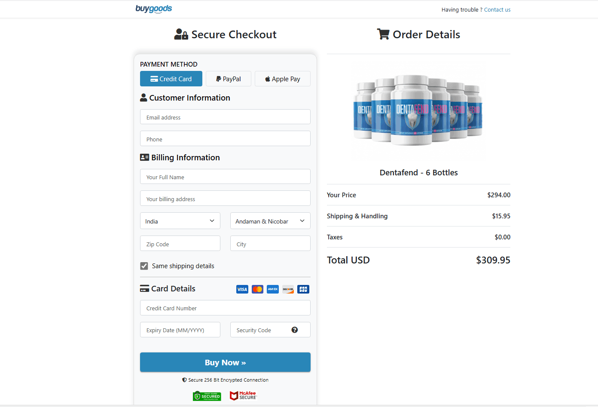The height and width of the screenshot is (407, 598).
Task: Click the American Express card icon
Action: [273, 289]
